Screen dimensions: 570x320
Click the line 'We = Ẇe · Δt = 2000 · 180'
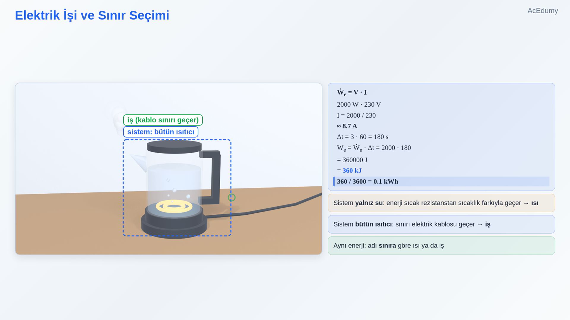tap(374, 148)
